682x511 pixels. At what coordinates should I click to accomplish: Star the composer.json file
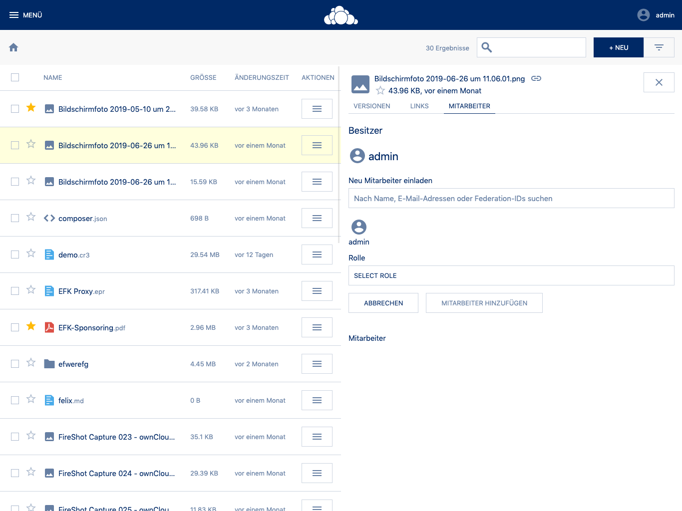tap(31, 217)
